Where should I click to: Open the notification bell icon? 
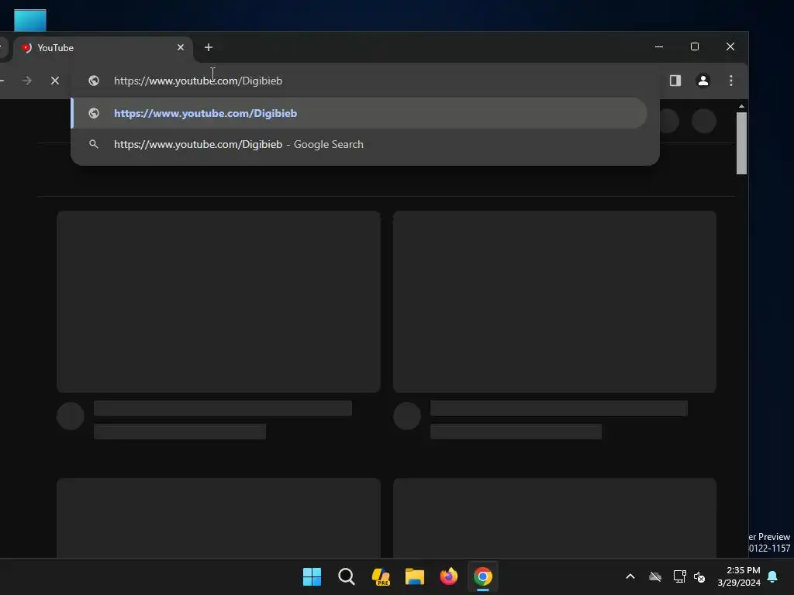[772, 576]
